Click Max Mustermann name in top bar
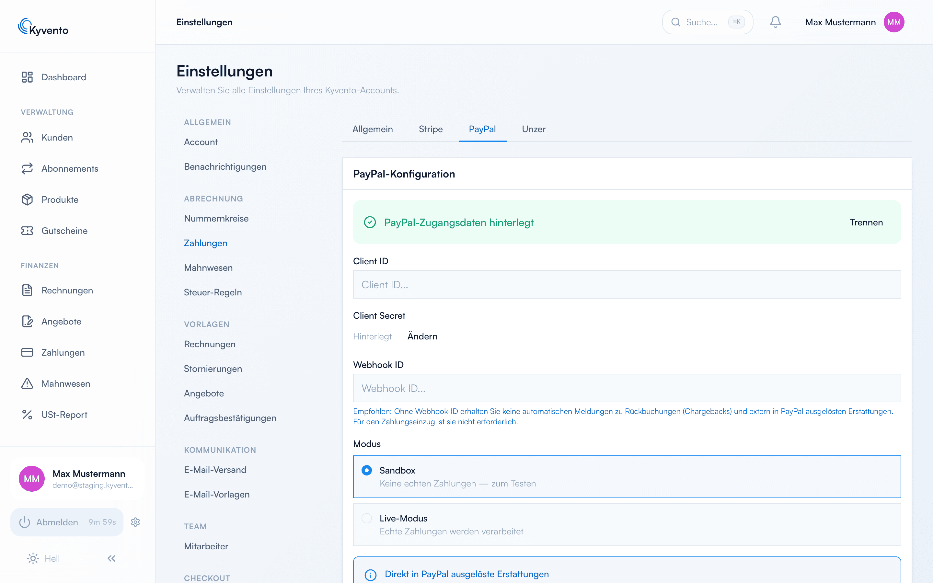Screen dimensions: 933x583 (x=840, y=22)
